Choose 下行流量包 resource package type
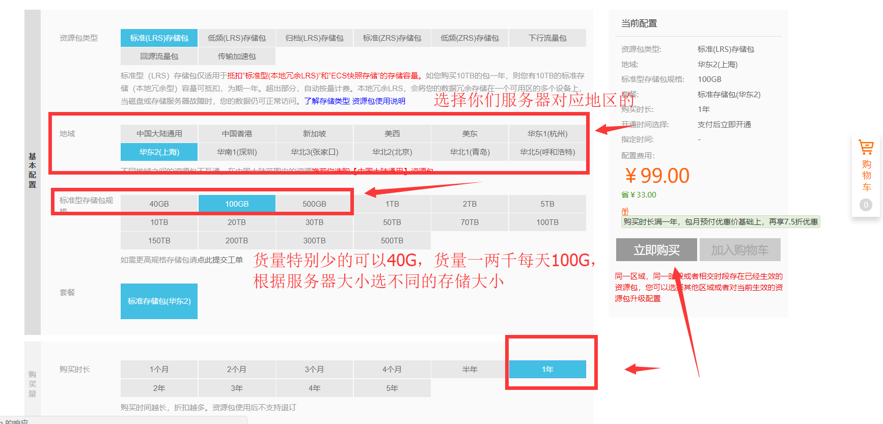 pos(547,38)
